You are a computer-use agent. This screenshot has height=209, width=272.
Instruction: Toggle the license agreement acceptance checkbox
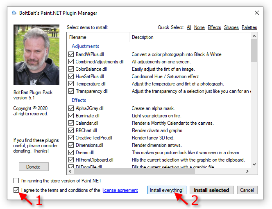pos(16,190)
